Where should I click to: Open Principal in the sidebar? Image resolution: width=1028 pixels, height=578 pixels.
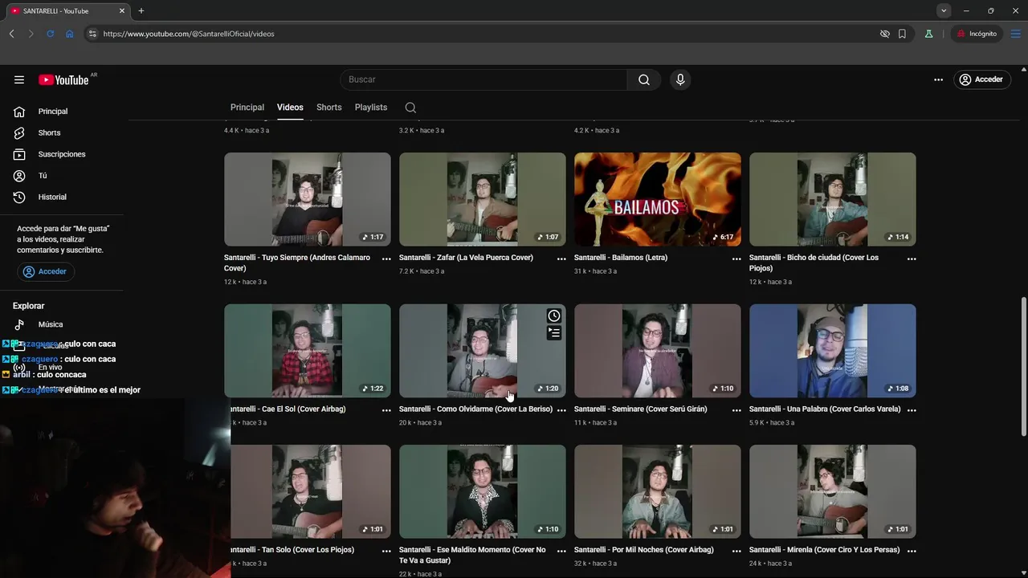pos(53,112)
